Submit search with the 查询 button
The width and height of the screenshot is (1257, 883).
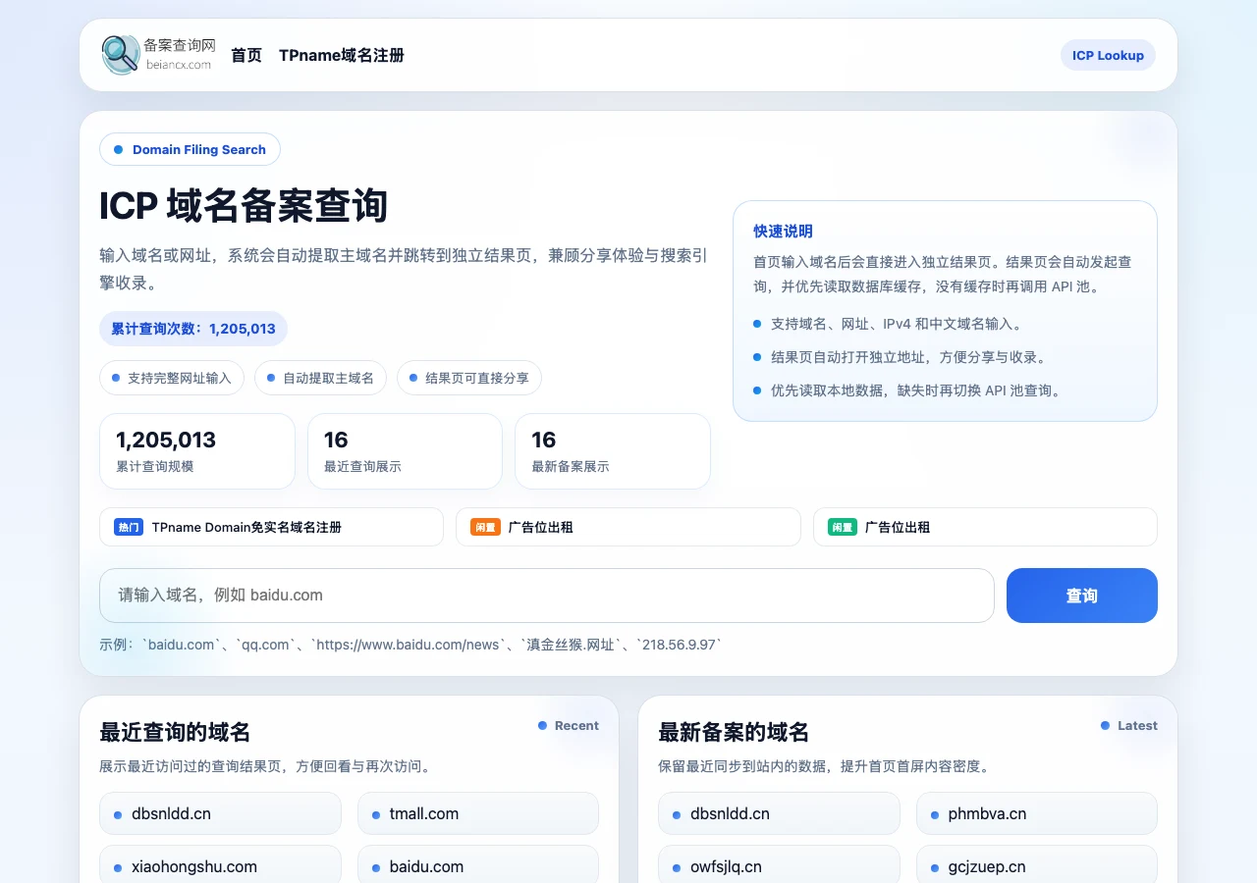click(1082, 596)
